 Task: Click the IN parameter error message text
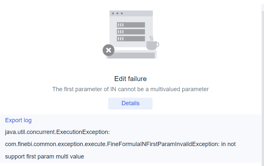(130, 89)
